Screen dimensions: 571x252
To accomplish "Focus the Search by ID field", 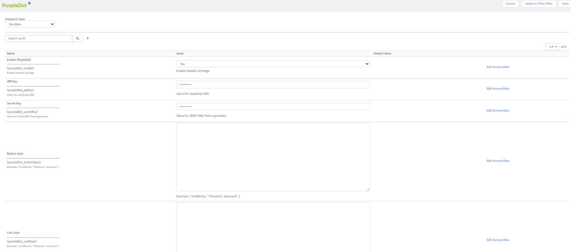I will [x=39, y=39].
